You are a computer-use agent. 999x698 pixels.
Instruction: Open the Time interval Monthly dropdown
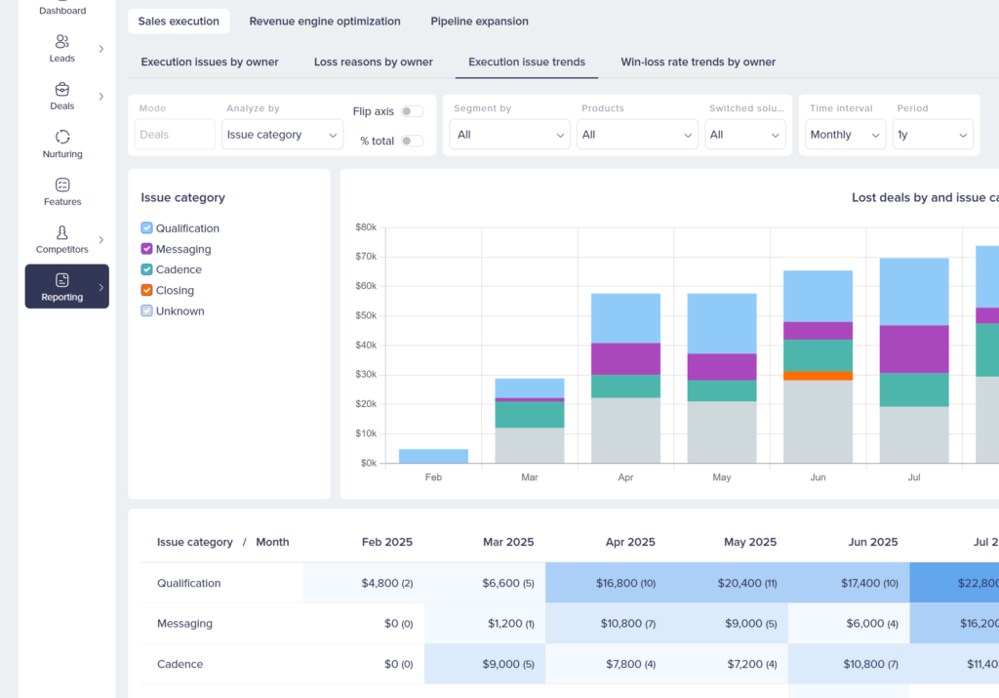[x=845, y=135]
